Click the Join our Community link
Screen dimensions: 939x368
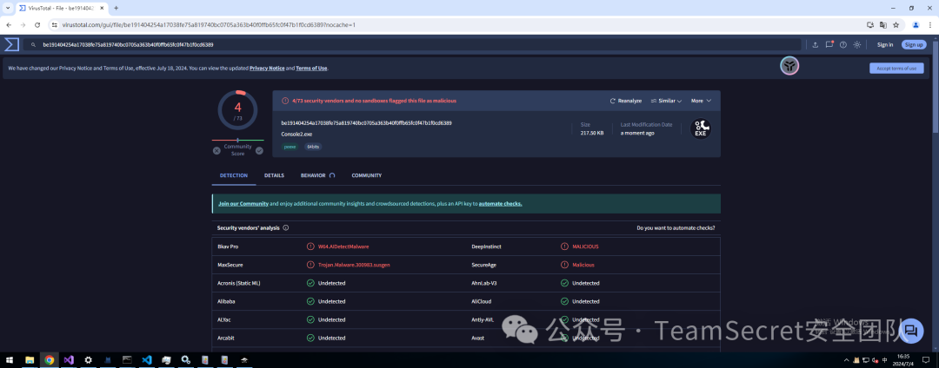click(x=243, y=204)
